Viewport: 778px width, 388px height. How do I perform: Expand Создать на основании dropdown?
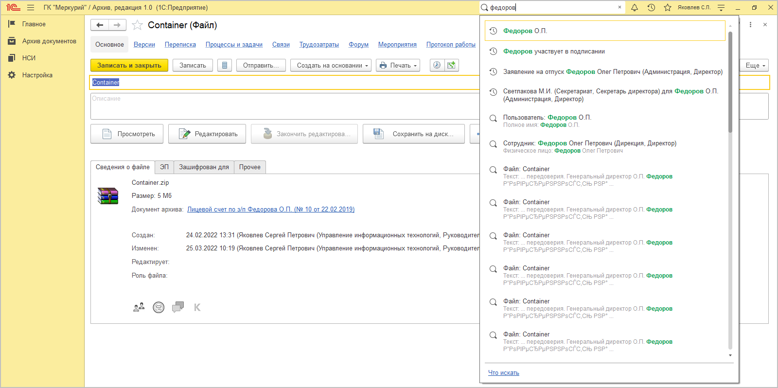[x=331, y=65]
